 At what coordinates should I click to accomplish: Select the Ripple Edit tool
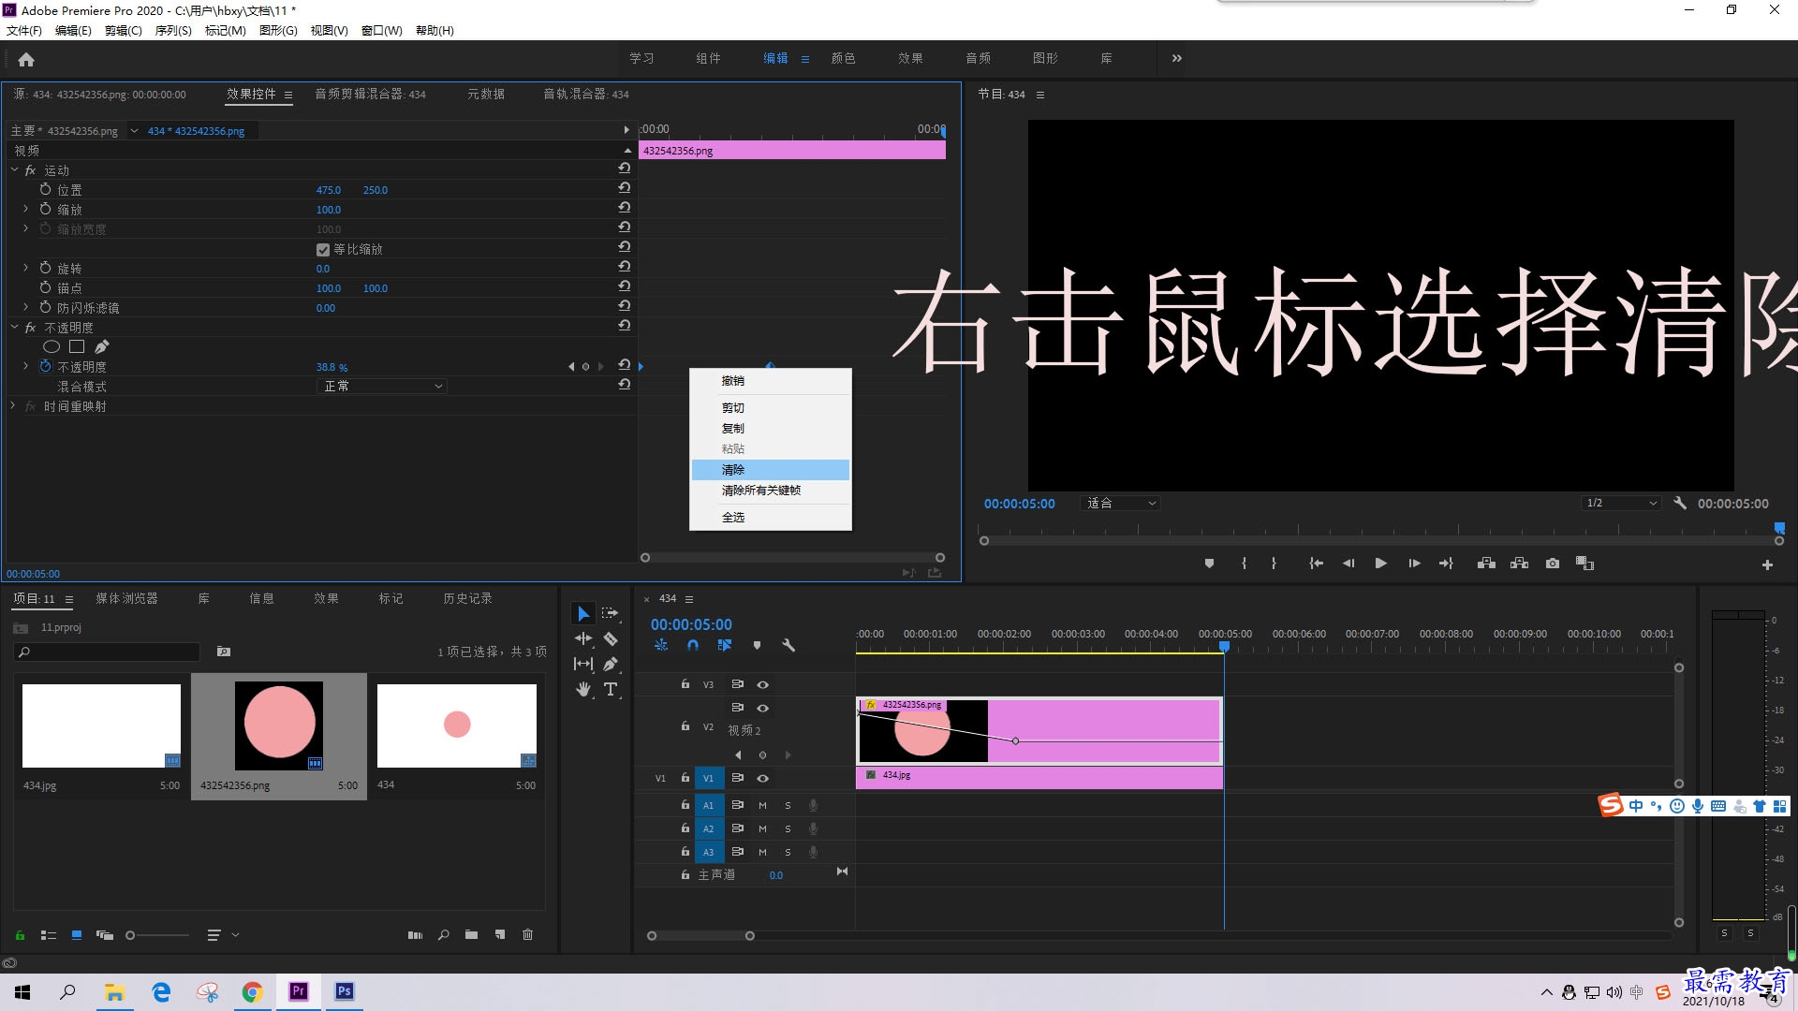[x=583, y=638]
